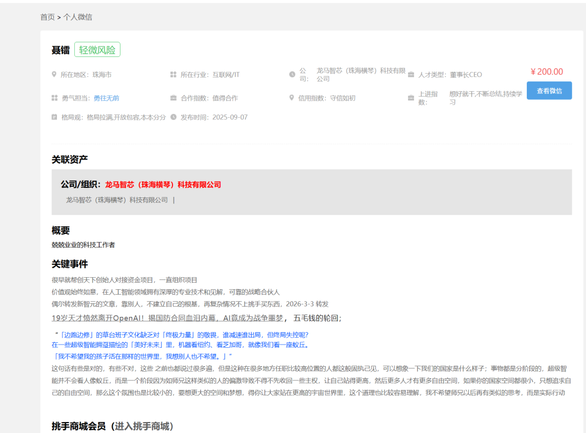Click the 概要 heading
Image resolution: width=586 pixels, height=433 pixels.
(x=61, y=231)
